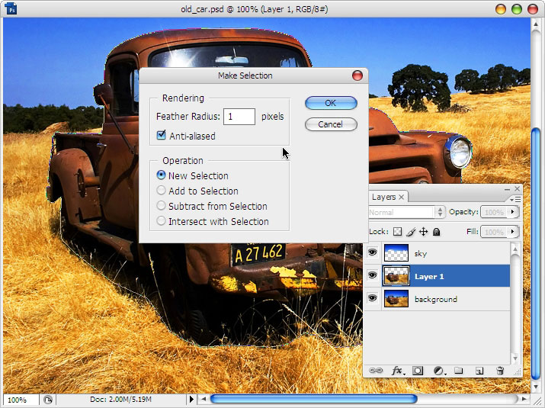Toggle lock transparent pixels icon
The image size is (545, 408).
(397, 232)
